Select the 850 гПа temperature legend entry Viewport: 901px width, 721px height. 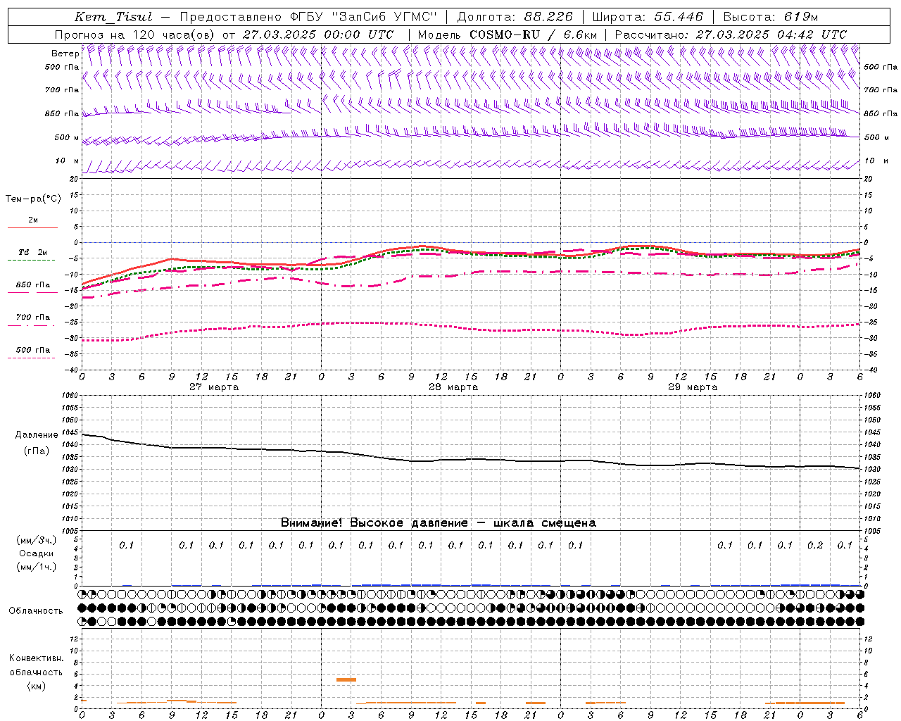[33, 284]
